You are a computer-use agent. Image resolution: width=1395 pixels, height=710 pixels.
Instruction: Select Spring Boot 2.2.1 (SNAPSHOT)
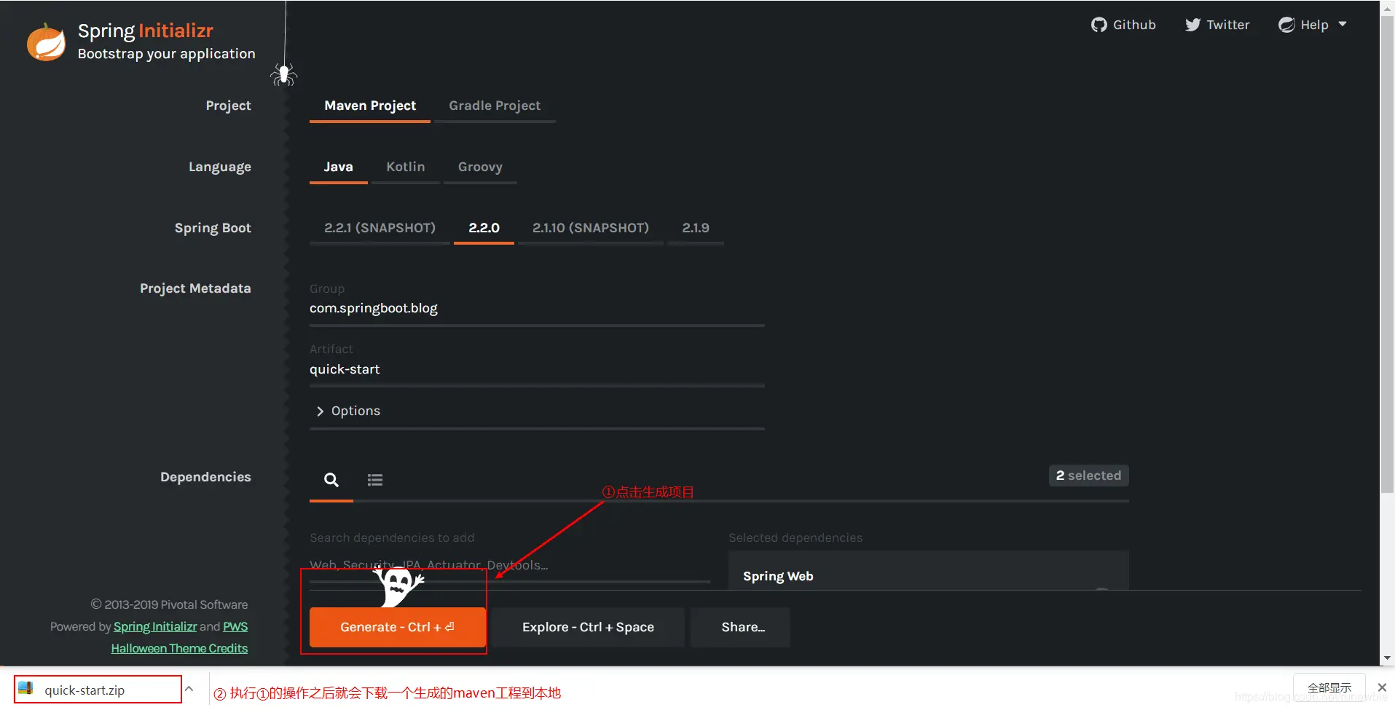380,228
